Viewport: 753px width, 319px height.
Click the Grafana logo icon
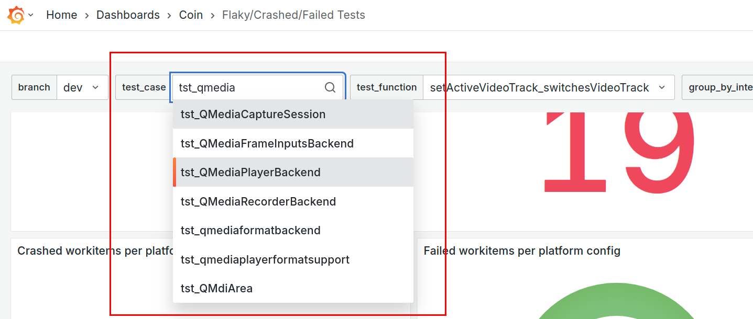[16, 15]
